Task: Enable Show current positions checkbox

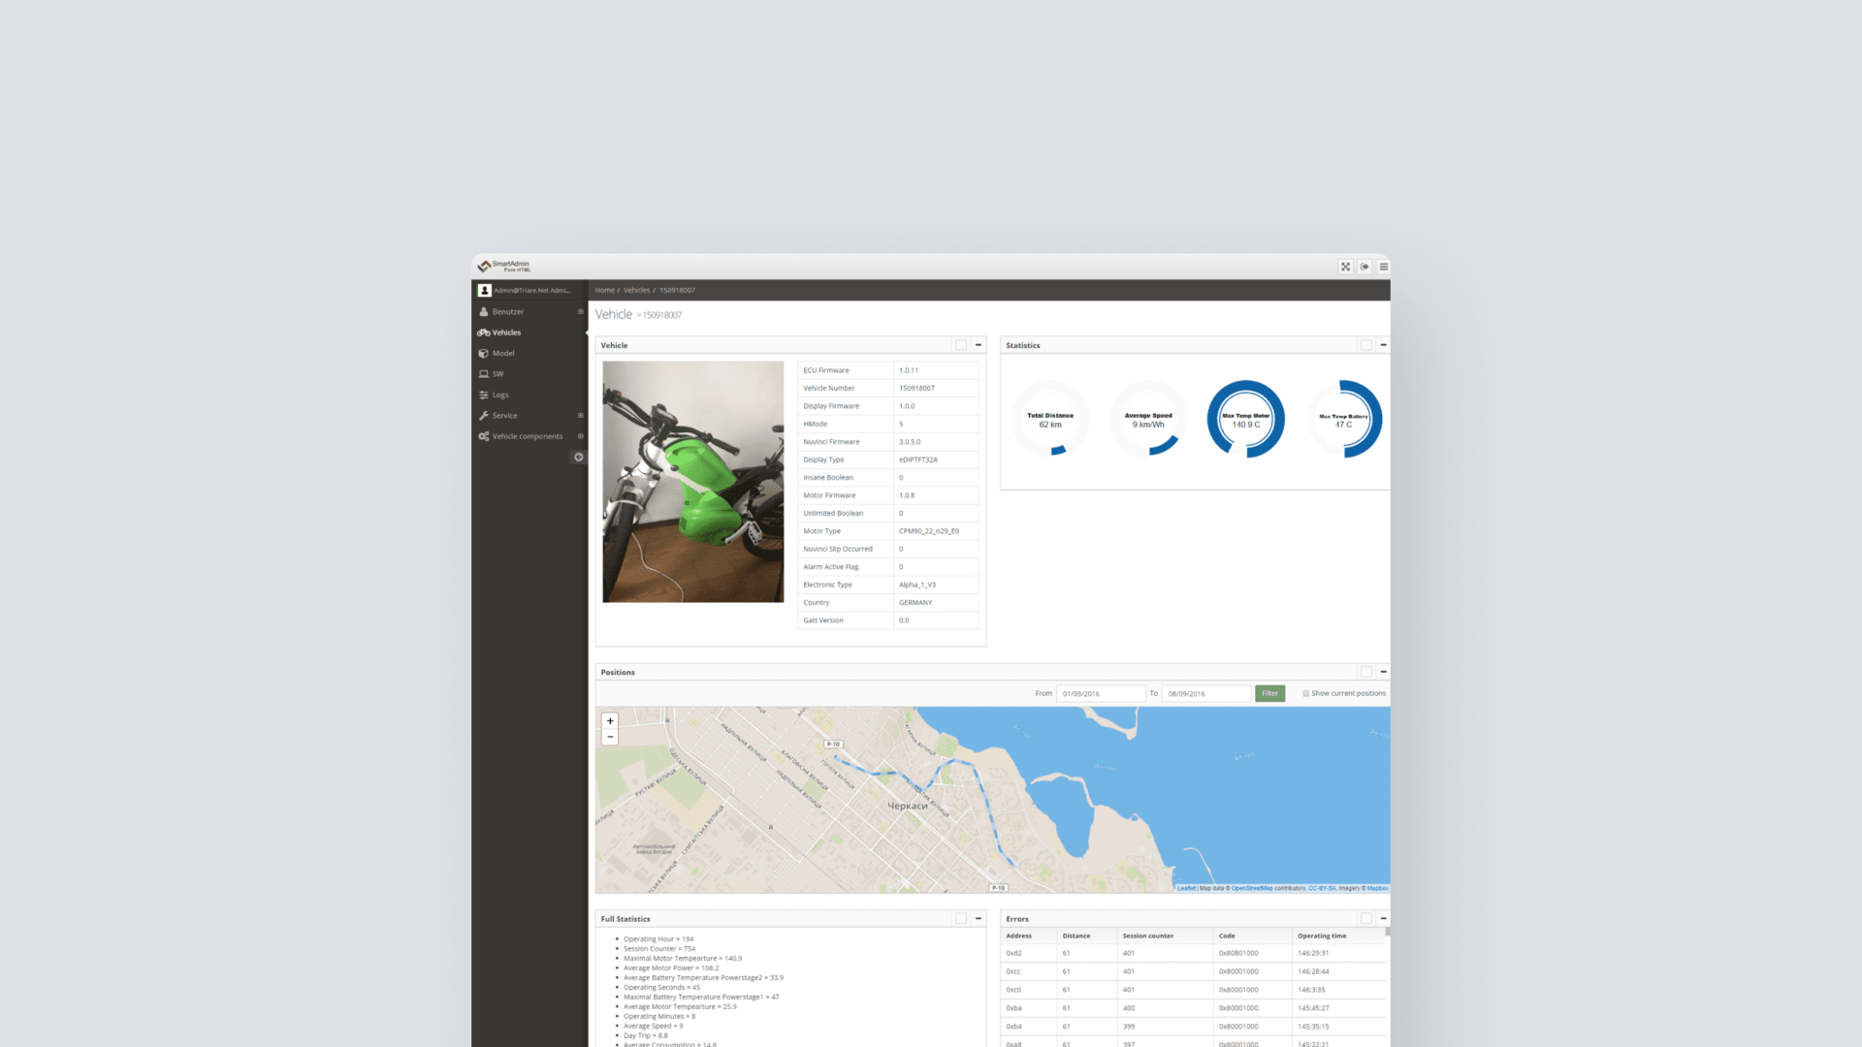Action: coord(1306,693)
